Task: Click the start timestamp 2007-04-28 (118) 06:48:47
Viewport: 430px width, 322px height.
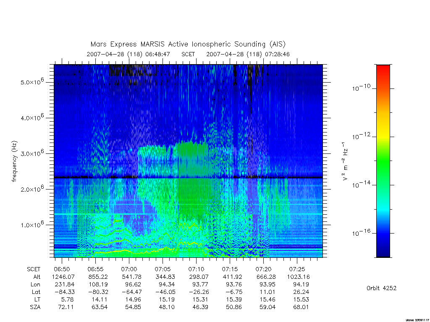Action: click(x=128, y=54)
